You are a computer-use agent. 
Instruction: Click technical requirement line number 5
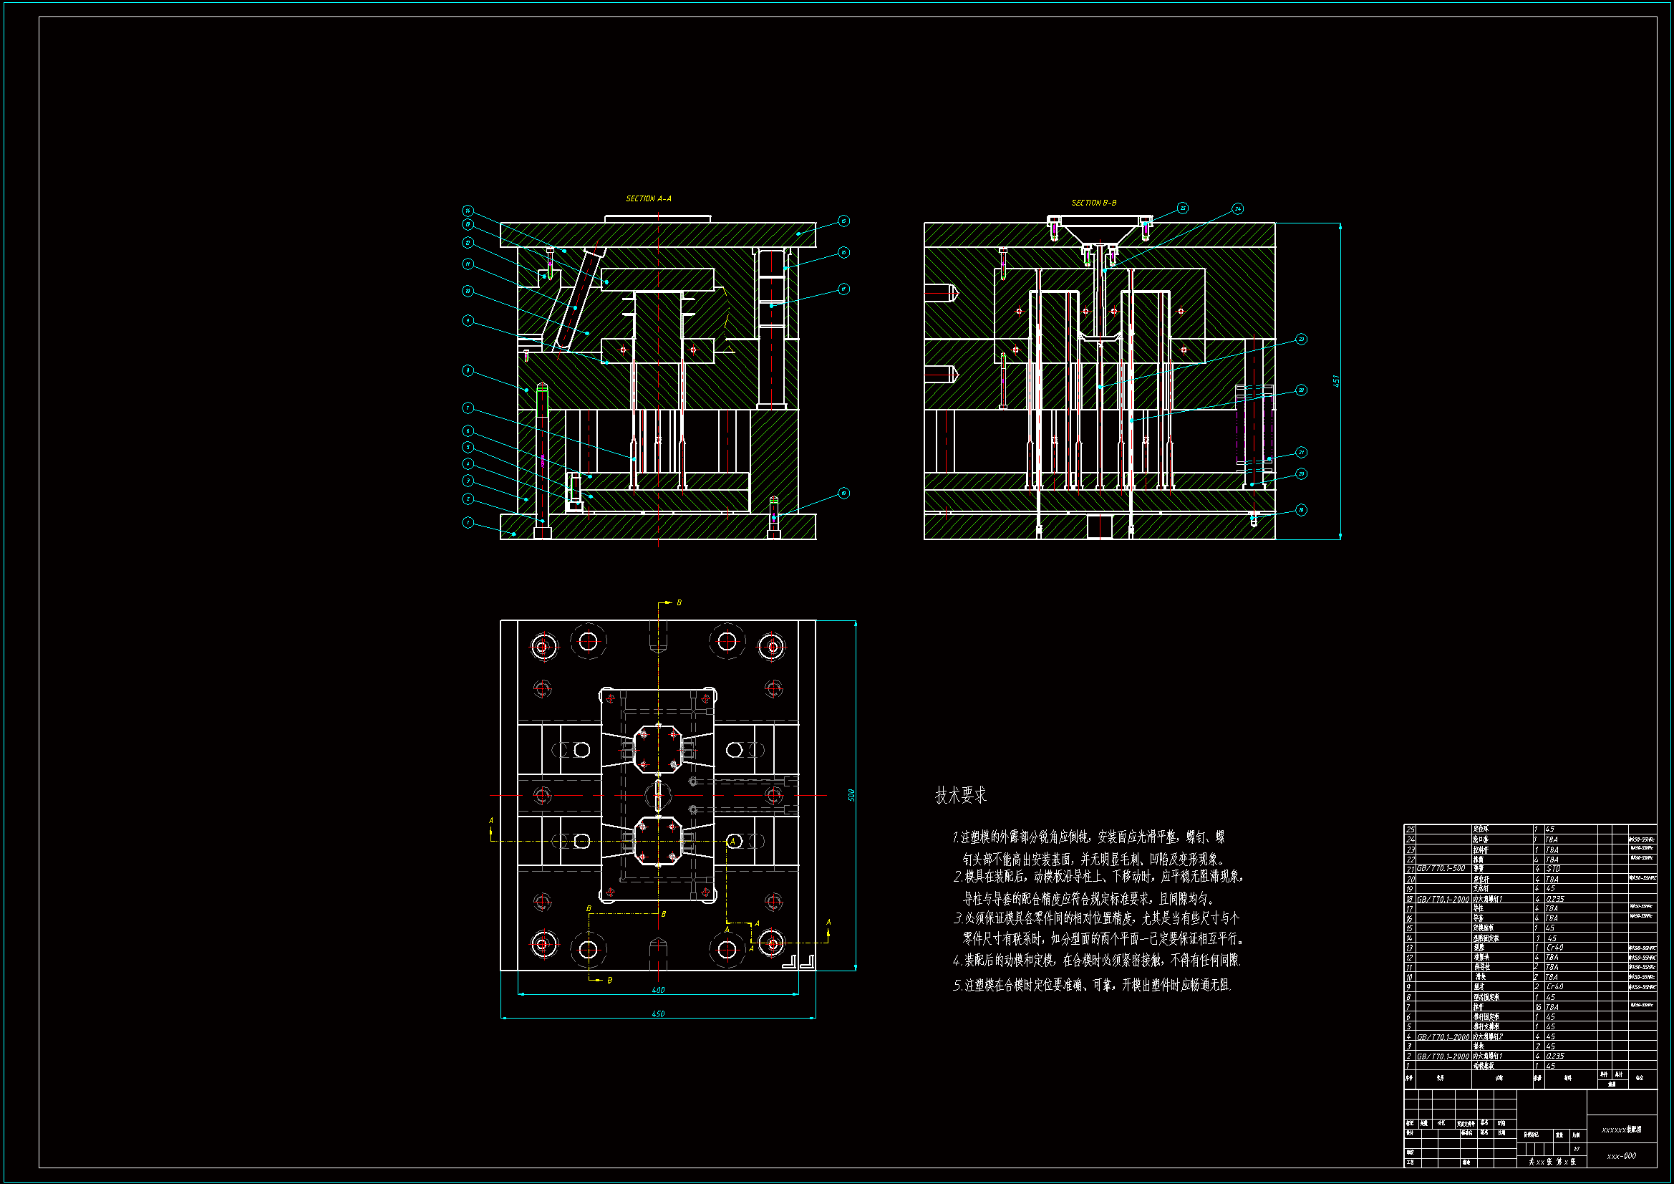[1091, 986]
